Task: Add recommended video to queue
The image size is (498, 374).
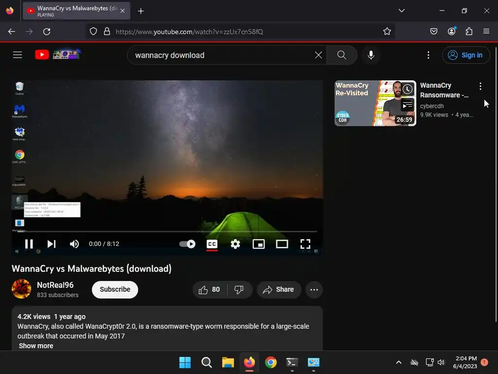Action: click(x=408, y=105)
